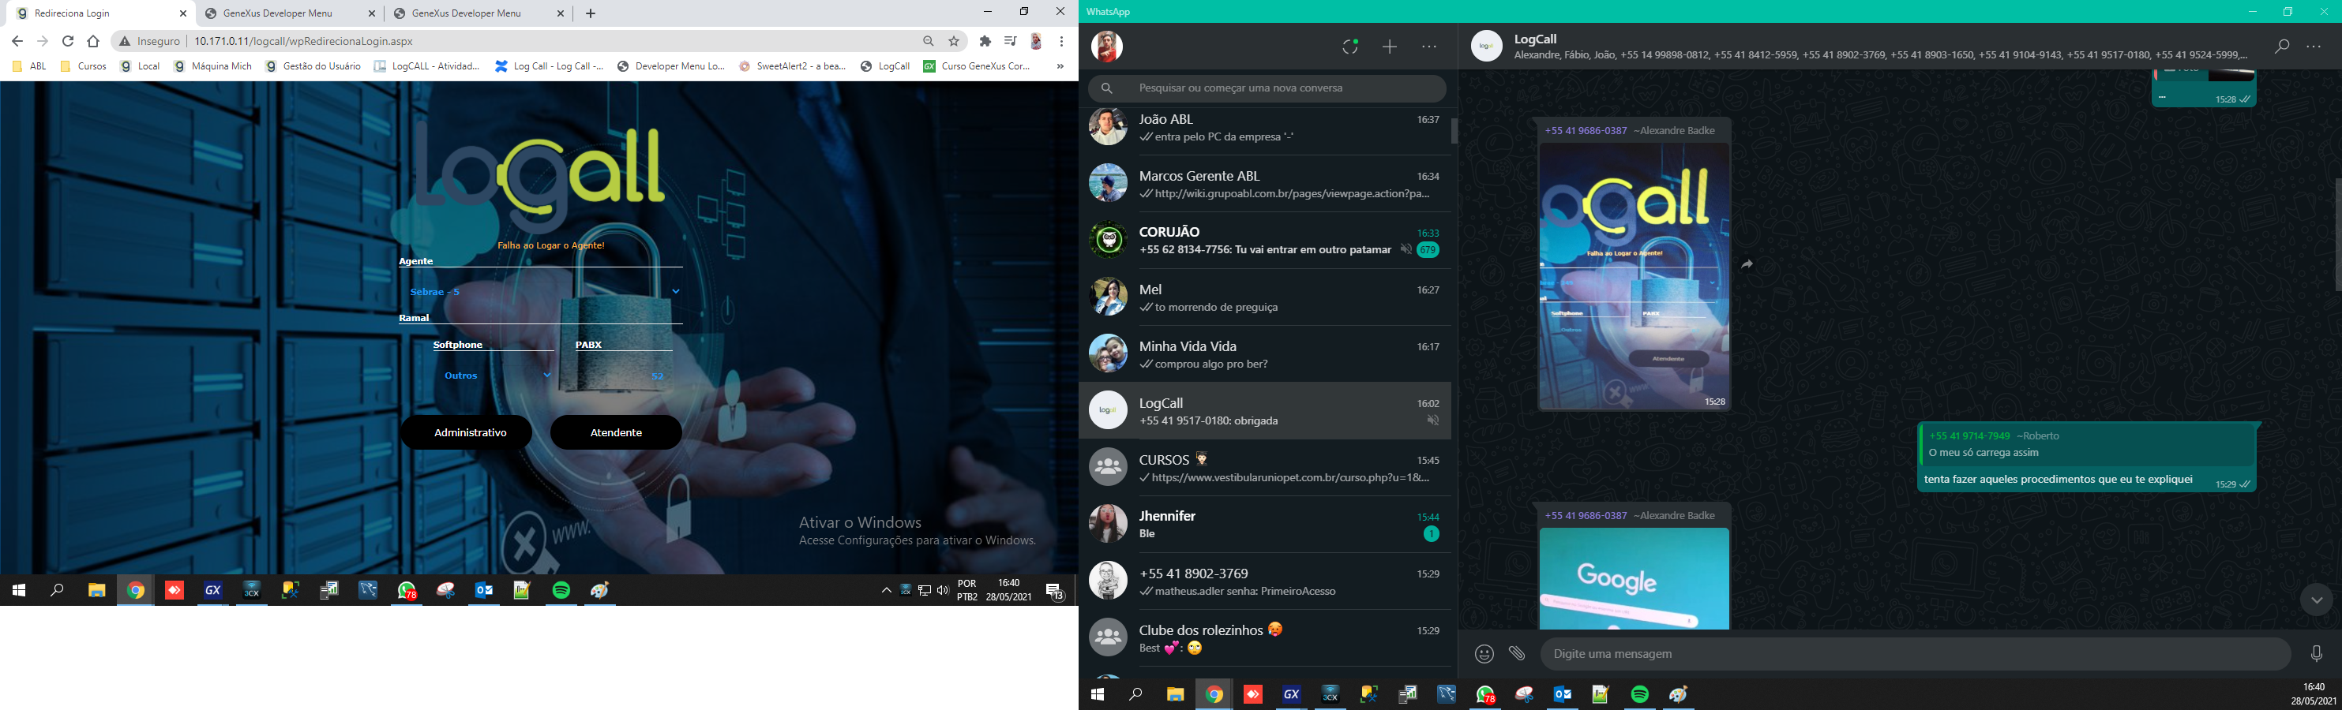2342x710 pixels.
Task: Open WhatsApp sidebar menu dots
Action: click(x=1429, y=47)
